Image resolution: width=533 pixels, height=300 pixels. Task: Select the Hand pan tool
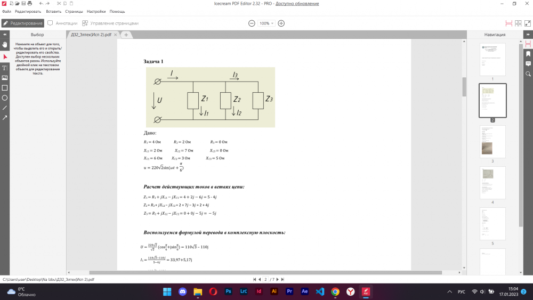(x=5, y=45)
